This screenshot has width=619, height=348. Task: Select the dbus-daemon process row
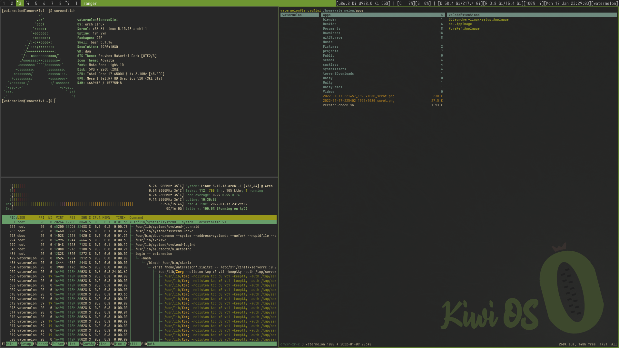(x=139, y=236)
